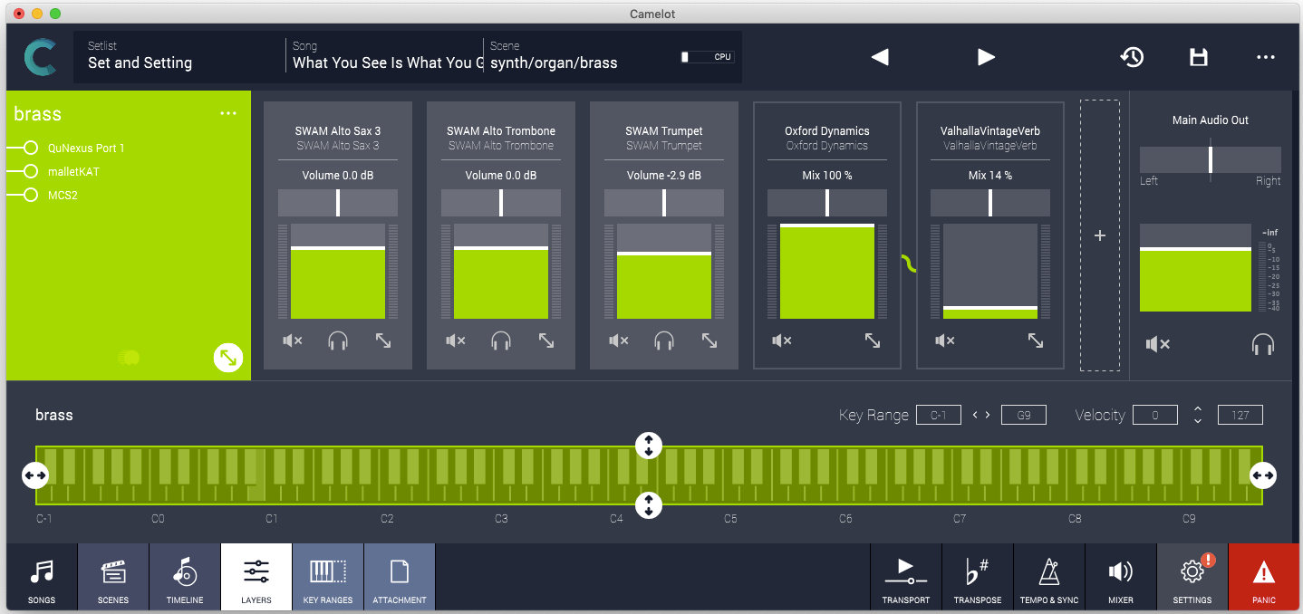Mute Oxford Dynamics effect
This screenshot has height=614, width=1303.
tap(781, 341)
